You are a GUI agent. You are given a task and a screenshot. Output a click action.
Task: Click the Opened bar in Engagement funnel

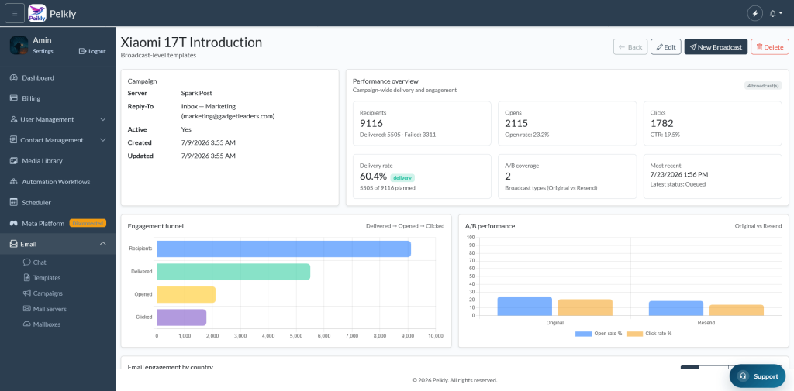pos(186,294)
